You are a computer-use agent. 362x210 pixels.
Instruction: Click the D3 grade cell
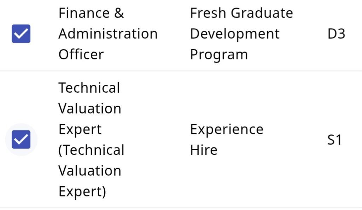tap(336, 34)
